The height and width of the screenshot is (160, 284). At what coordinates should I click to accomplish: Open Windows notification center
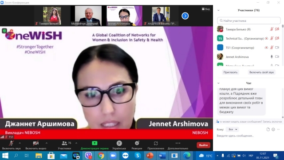(276, 156)
